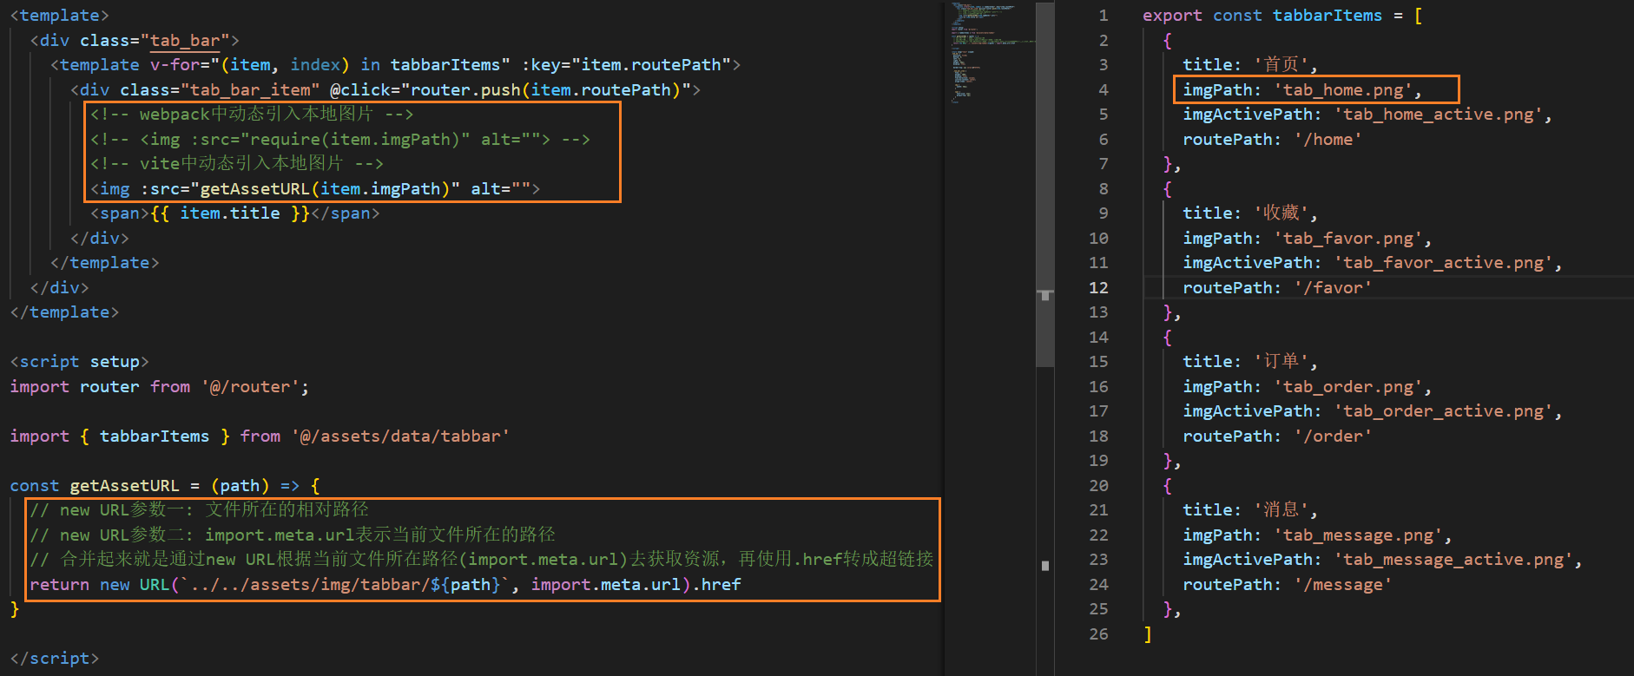This screenshot has width=1634, height=676.
Task: Click getAssetURL(item.imgPath) in the img tag
Action: click(x=326, y=189)
